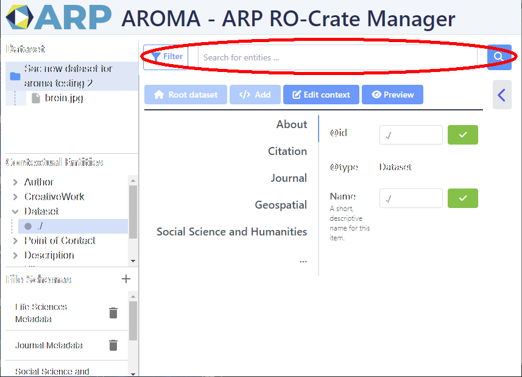
Task: Click the ARP logo
Action: [59, 17]
